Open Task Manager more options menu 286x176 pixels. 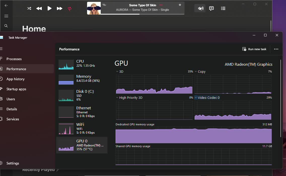[x=276, y=49]
